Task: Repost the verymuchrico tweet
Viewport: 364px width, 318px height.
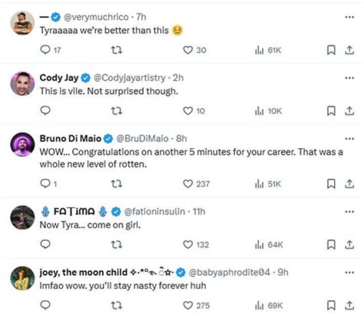Action: pyautogui.click(x=117, y=50)
